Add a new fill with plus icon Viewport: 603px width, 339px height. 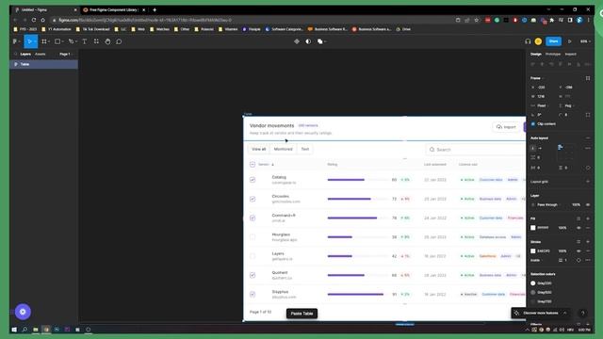(588, 218)
